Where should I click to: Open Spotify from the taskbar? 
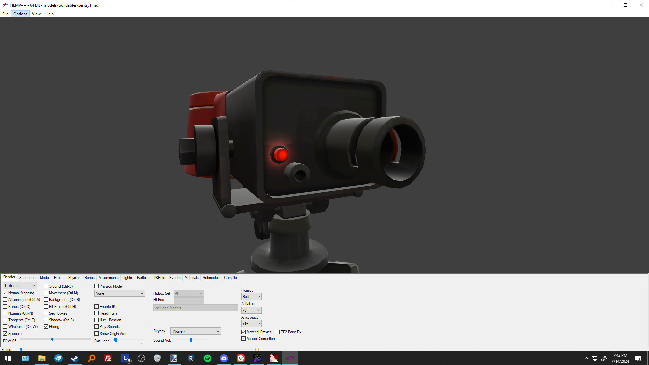pos(208,358)
